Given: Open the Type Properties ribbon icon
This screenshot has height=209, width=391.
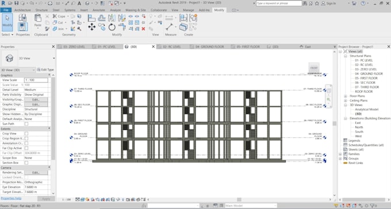Looking at the screenshot, I should coord(22,18).
